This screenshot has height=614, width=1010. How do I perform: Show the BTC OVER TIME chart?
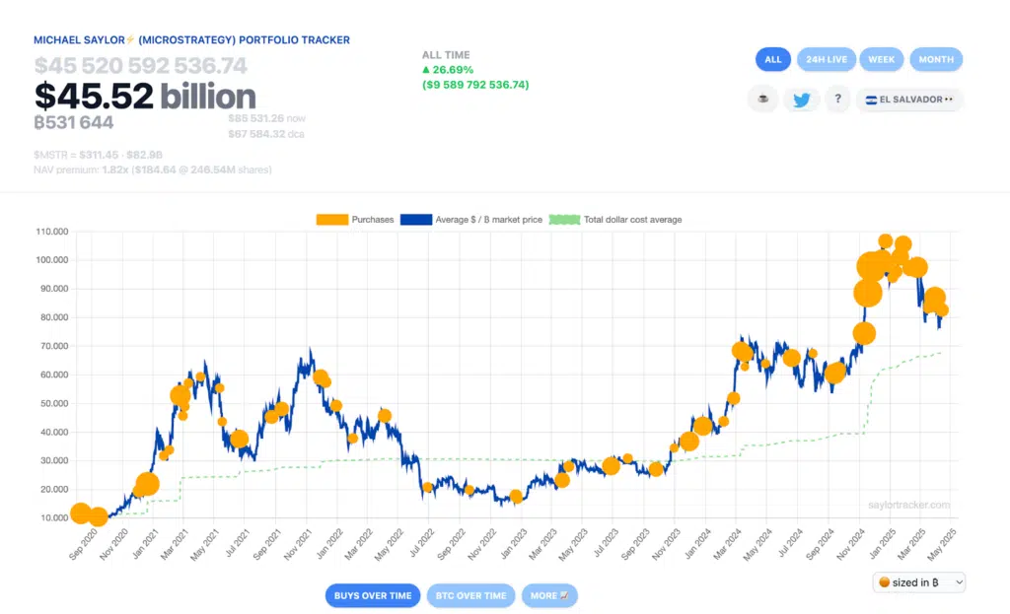pos(470,596)
